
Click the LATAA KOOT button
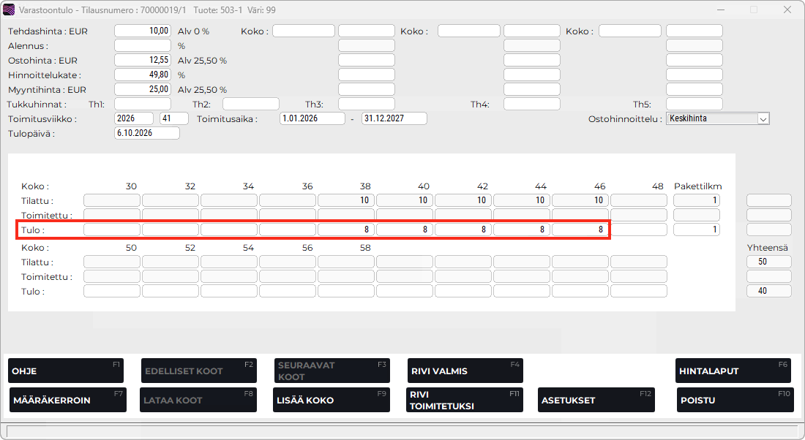(198, 400)
